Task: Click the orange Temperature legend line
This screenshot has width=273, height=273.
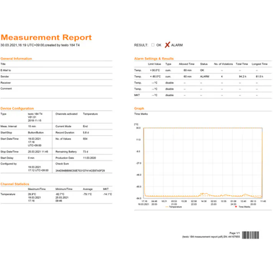Action: (x=167, y=207)
